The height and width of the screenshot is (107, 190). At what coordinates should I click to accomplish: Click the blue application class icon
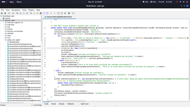pos(44,13)
